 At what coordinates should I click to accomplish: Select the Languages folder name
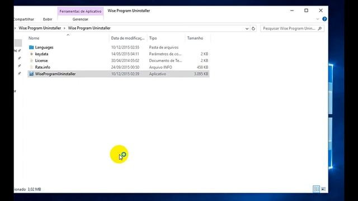[44, 47]
